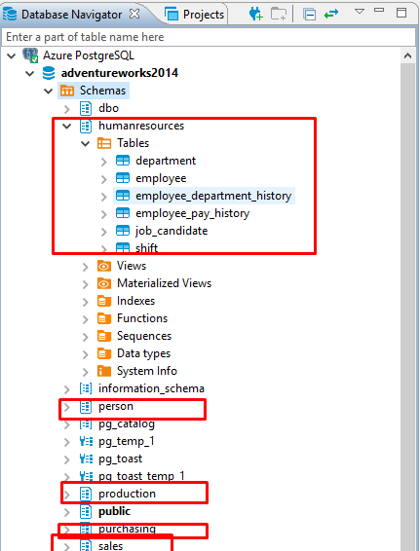Click the department table icon

123,161
